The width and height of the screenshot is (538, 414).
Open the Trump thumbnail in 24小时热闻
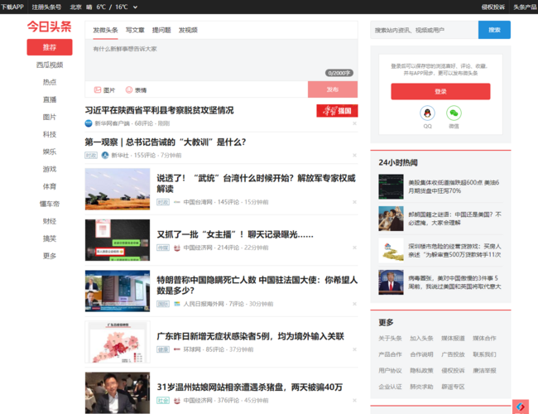click(x=391, y=282)
